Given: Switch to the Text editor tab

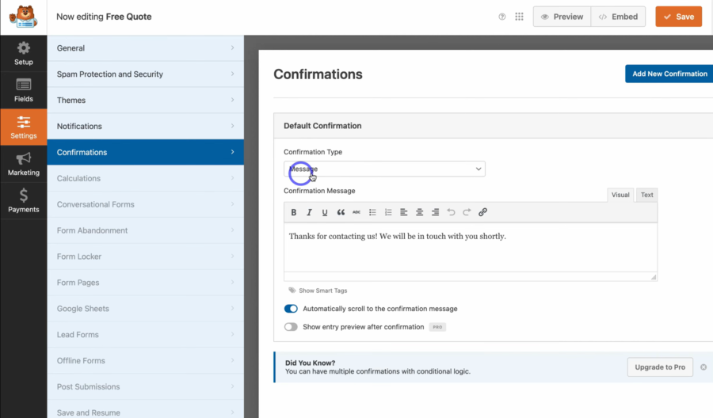Looking at the screenshot, I should [647, 195].
